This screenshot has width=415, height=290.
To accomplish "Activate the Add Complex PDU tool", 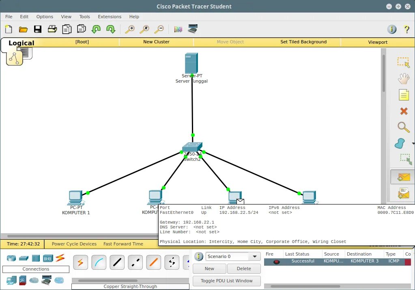I will [404, 193].
